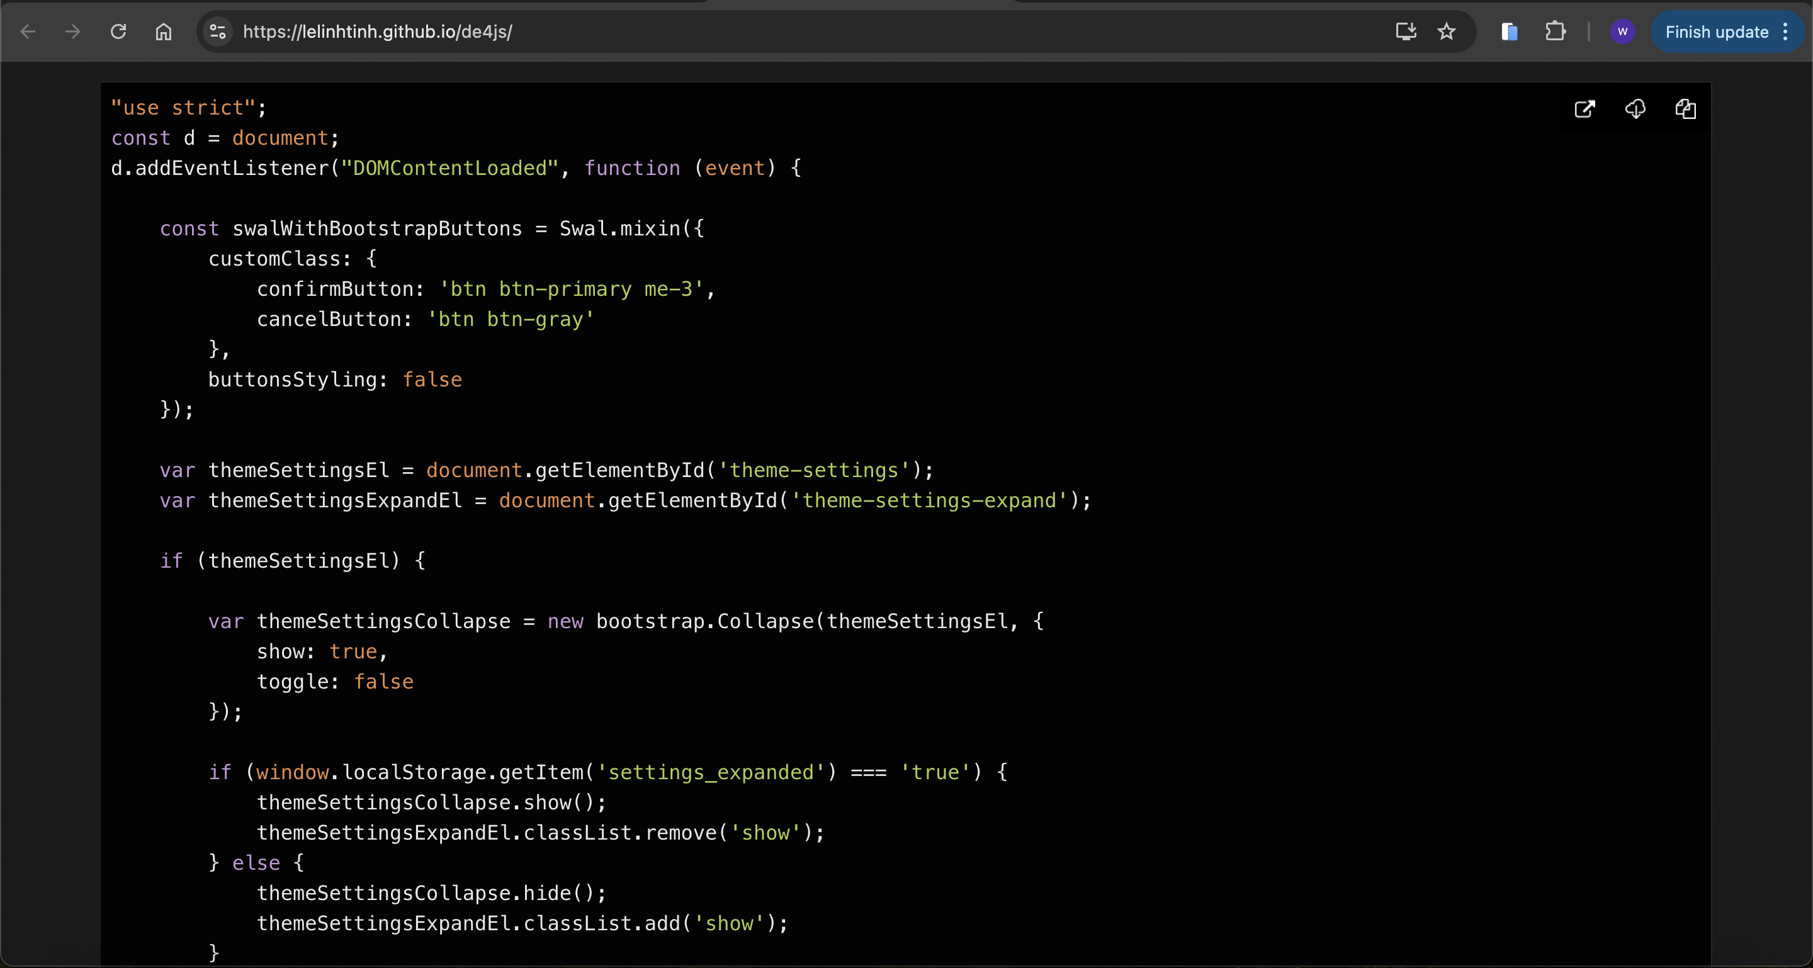
Task: Go back to the previous page
Action: point(28,31)
